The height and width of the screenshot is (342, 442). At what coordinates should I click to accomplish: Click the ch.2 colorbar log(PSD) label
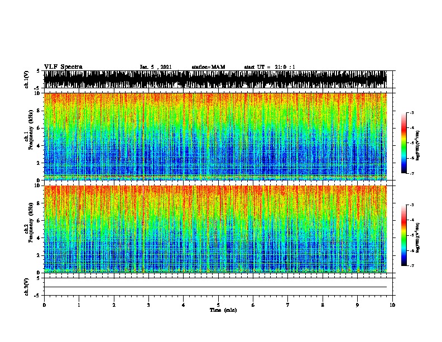point(418,237)
